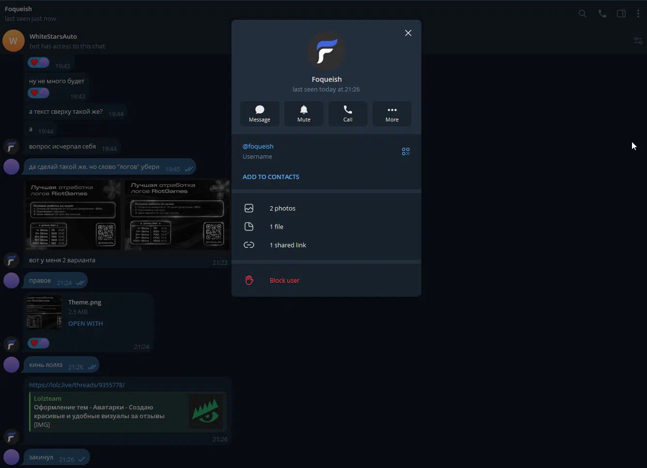Image resolution: width=647 pixels, height=468 pixels.
Task: View the 1 shared link
Action: [326, 245]
